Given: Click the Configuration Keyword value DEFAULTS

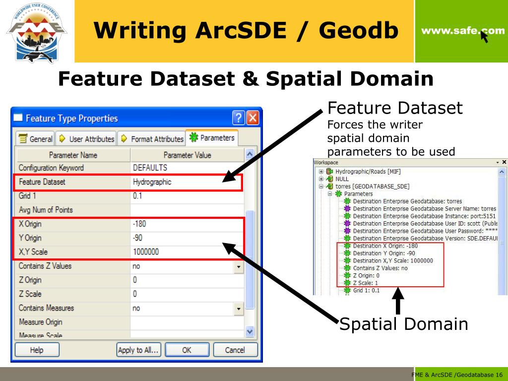Looking at the screenshot, I should coord(187,168).
